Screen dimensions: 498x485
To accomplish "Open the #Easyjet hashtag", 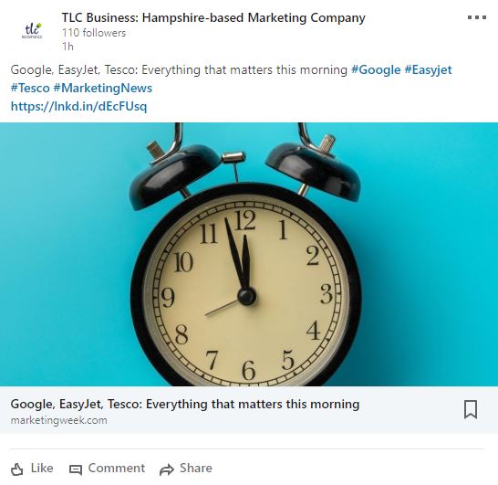I will (428, 69).
